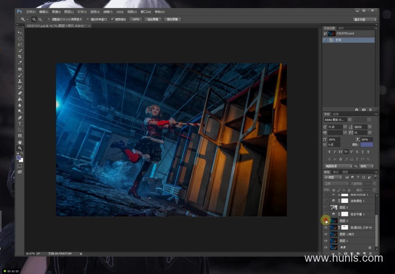Viewport: 395px width, 274px height.
Task: Select the Clone Stamp tool
Action: point(20,81)
